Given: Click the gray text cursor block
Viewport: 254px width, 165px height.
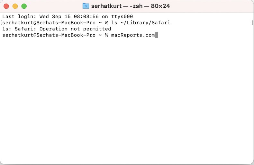Looking at the screenshot, I should click(x=156, y=35).
